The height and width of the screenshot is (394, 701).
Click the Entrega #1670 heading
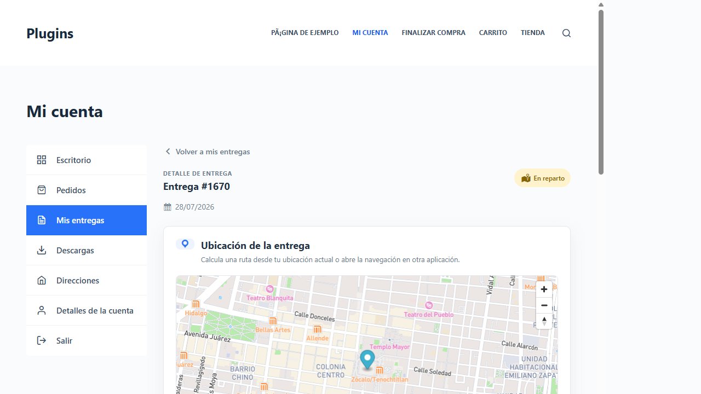click(x=197, y=187)
